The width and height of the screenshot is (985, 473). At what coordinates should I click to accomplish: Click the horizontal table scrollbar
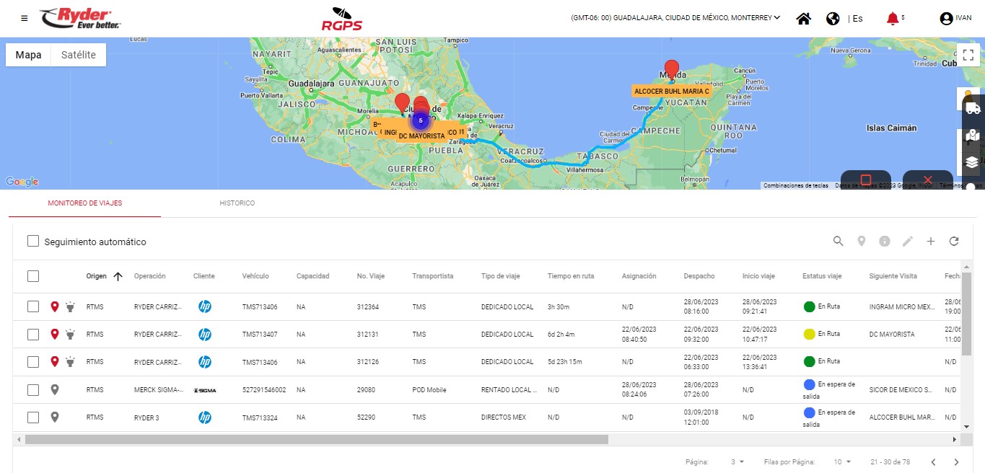pos(316,439)
